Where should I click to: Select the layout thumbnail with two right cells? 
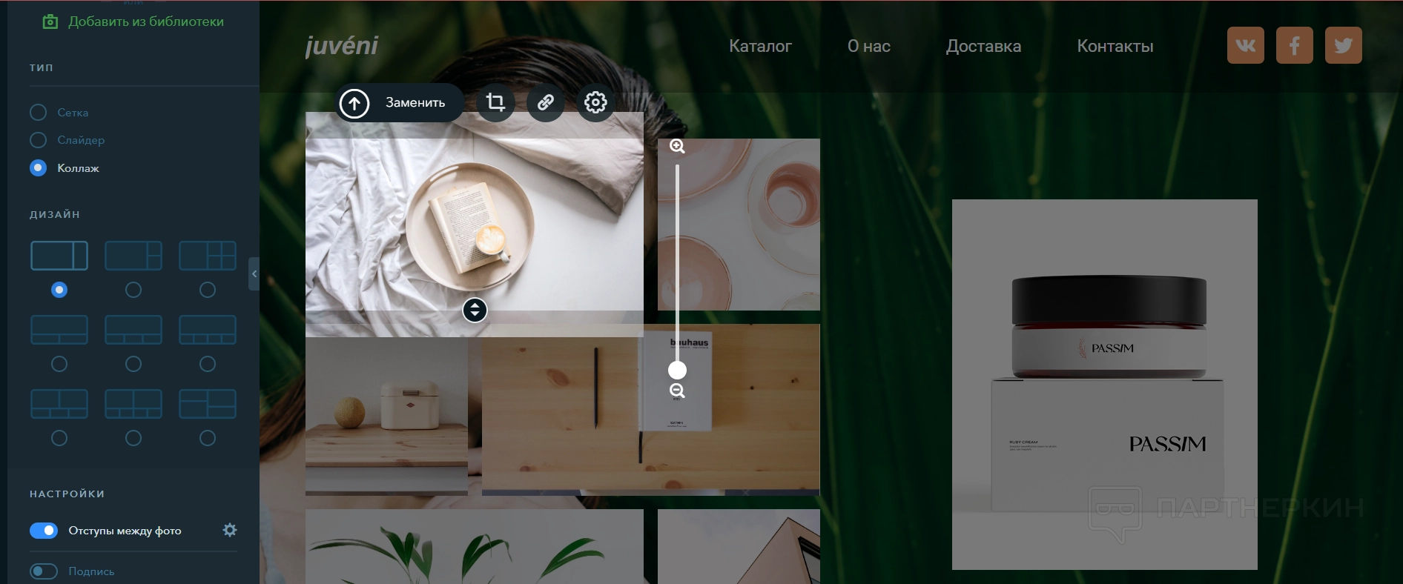point(133,256)
